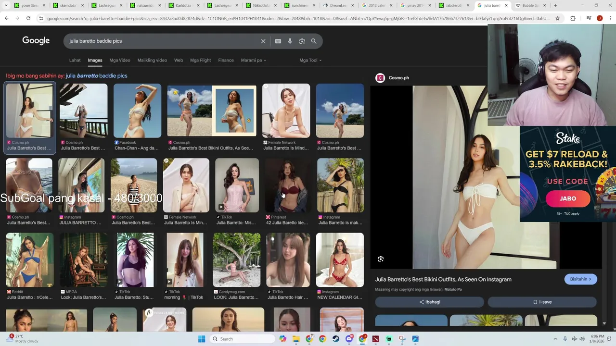The height and width of the screenshot is (346, 616).
Task: Switch to the Web tab
Action: point(179,60)
